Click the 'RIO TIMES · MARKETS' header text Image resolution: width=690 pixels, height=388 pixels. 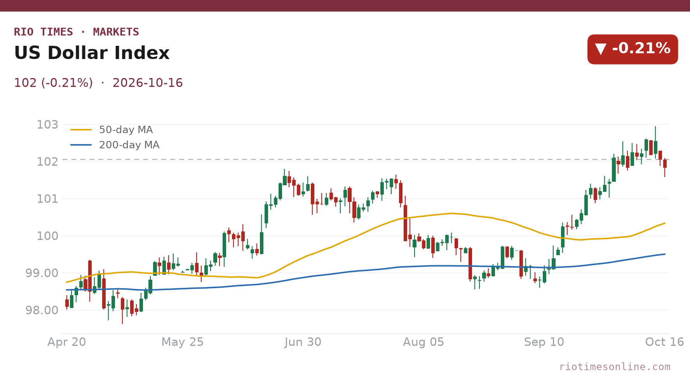(77, 32)
